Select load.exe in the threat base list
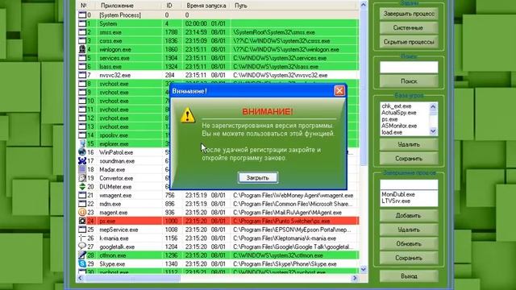 392,132
